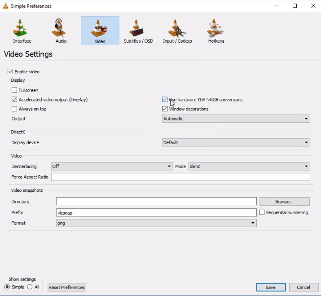Click Browse... for snapshot directory
321x296 pixels.
click(x=285, y=202)
